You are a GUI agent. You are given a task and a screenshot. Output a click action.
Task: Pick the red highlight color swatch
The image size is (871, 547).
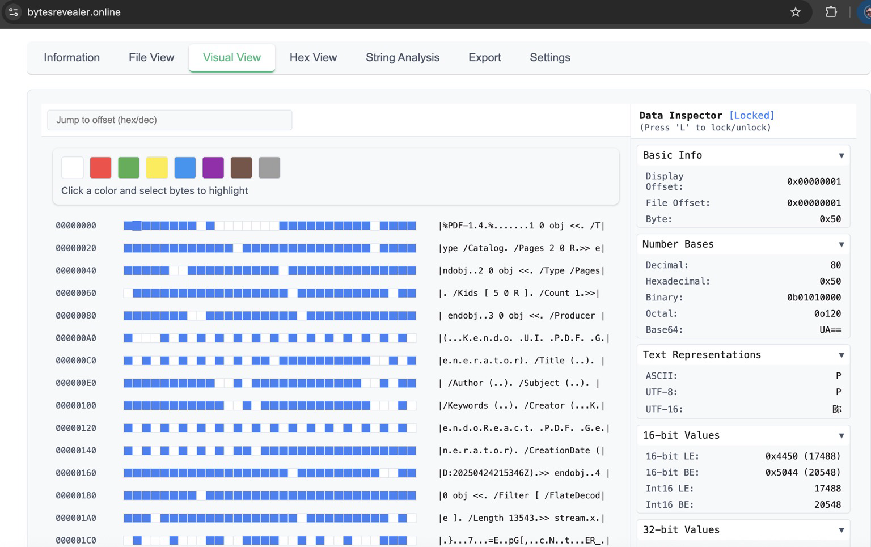(100, 168)
